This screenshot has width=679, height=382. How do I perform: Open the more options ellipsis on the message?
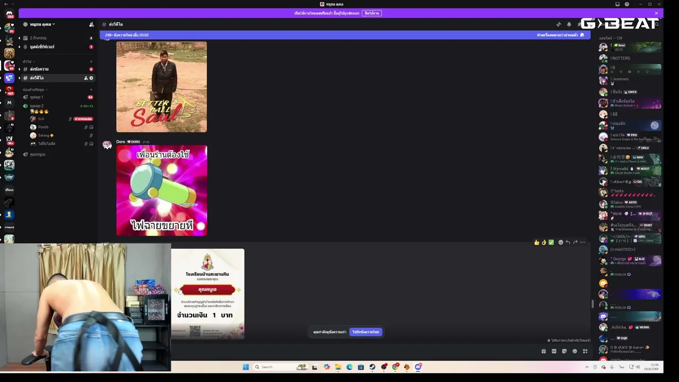click(582, 242)
